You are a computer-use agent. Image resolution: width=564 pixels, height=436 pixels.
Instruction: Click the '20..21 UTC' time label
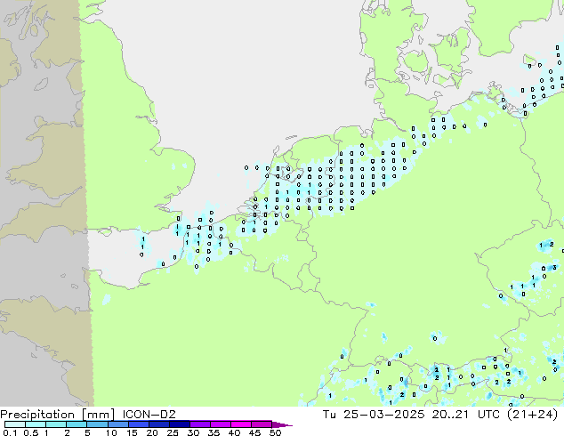point(466,415)
